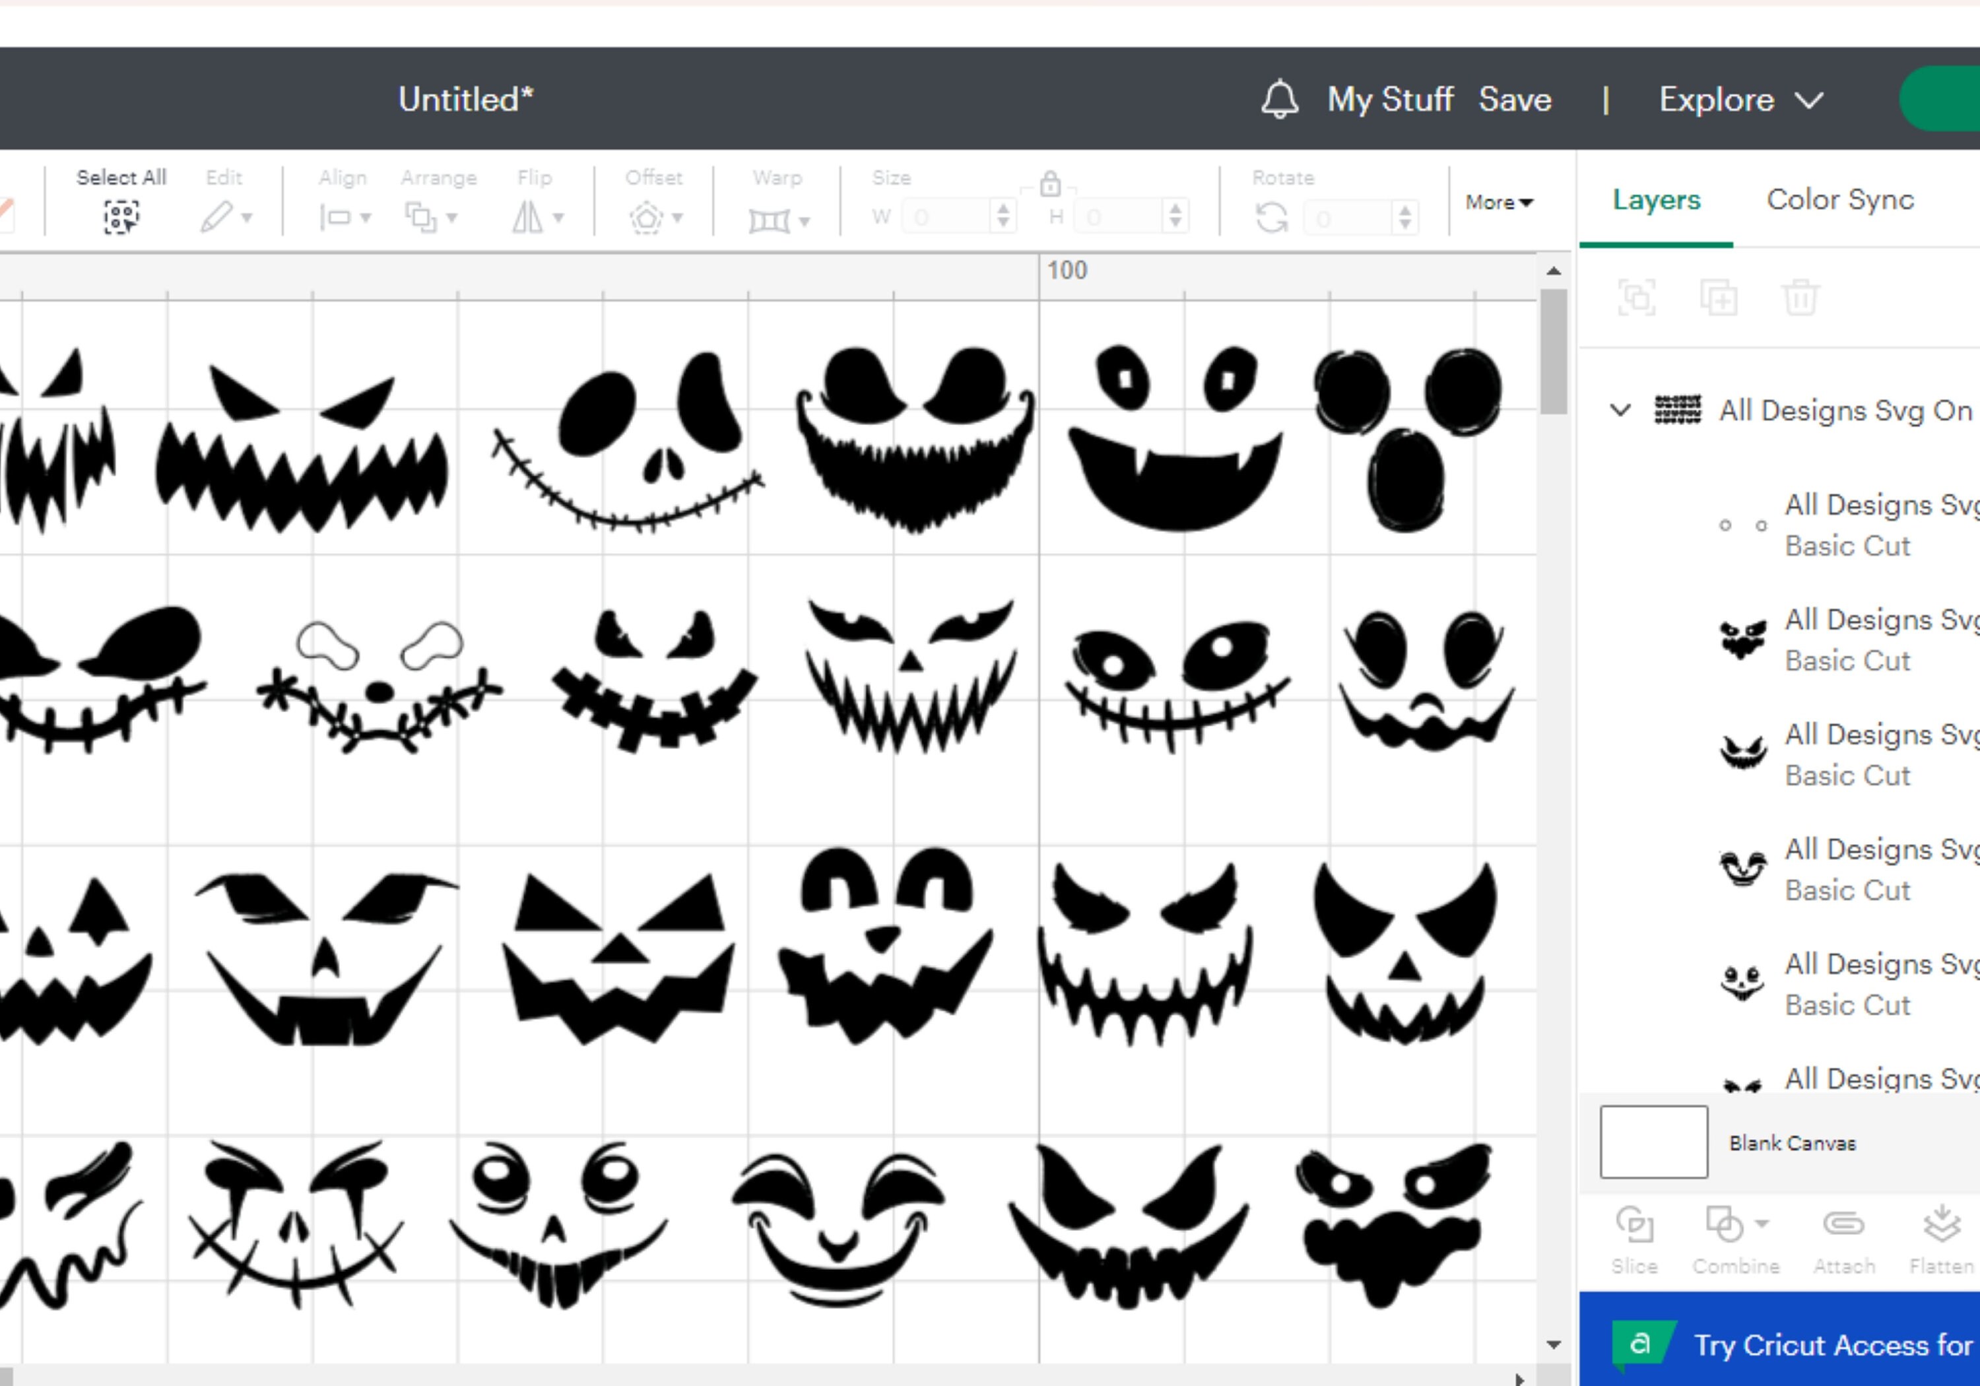The width and height of the screenshot is (1980, 1386).
Task: Click the Untitled project title
Action: [465, 98]
